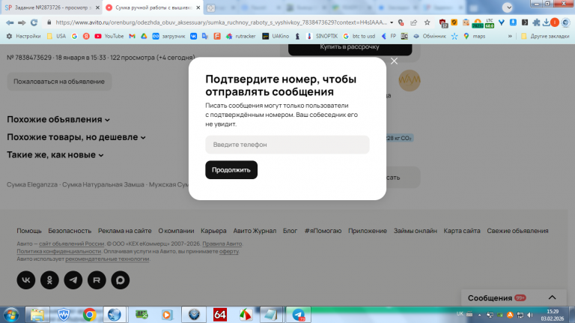Show hidden system tray icons
This screenshot has height=323, width=575.
(x=479, y=315)
